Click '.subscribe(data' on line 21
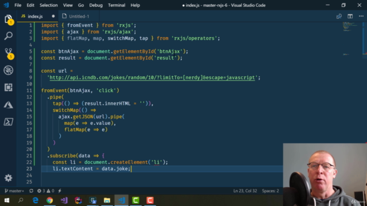The image size is (367, 206). (x=68, y=156)
